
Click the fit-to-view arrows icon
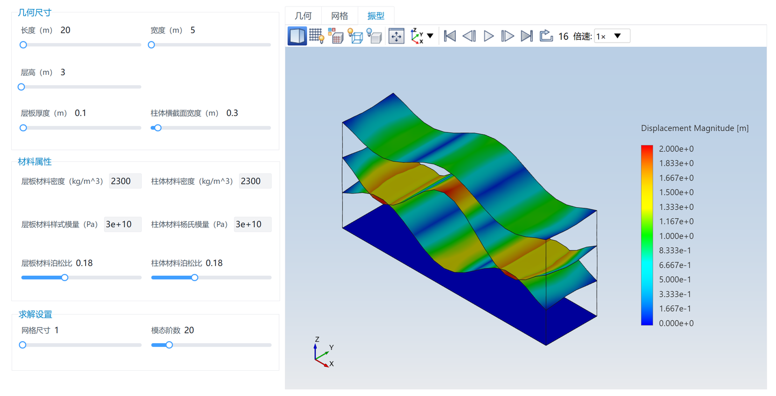(x=397, y=36)
